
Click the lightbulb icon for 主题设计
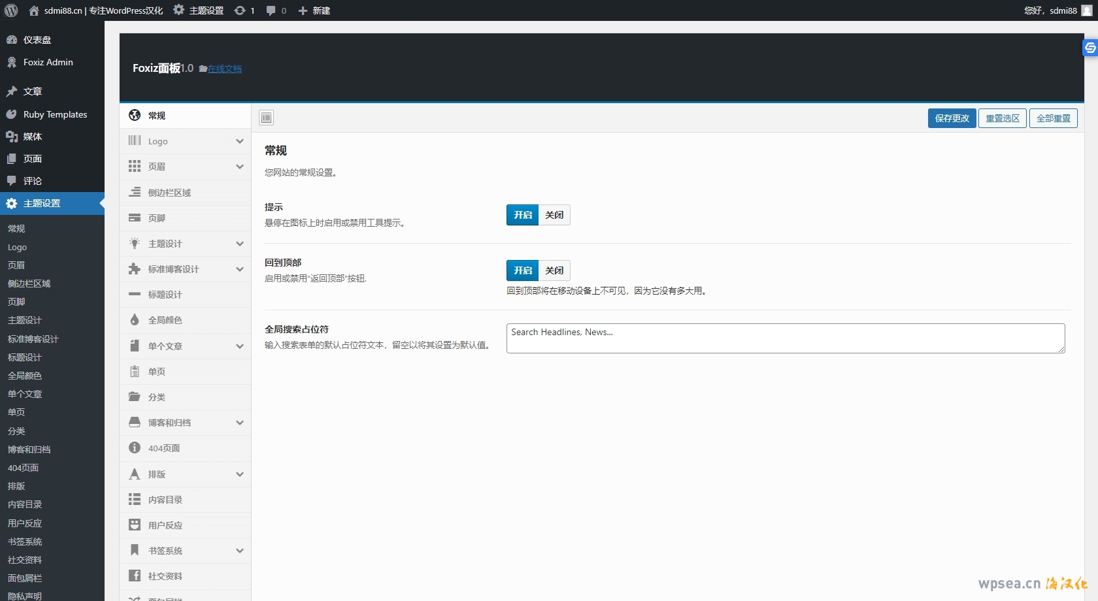point(135,243)
